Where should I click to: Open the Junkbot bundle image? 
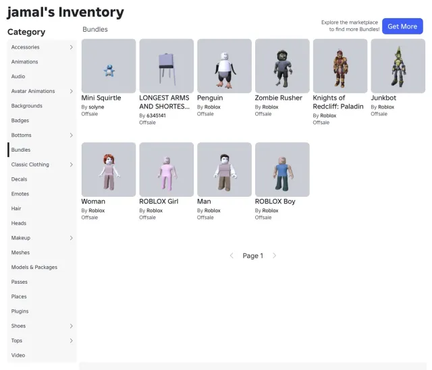[398, 66]
